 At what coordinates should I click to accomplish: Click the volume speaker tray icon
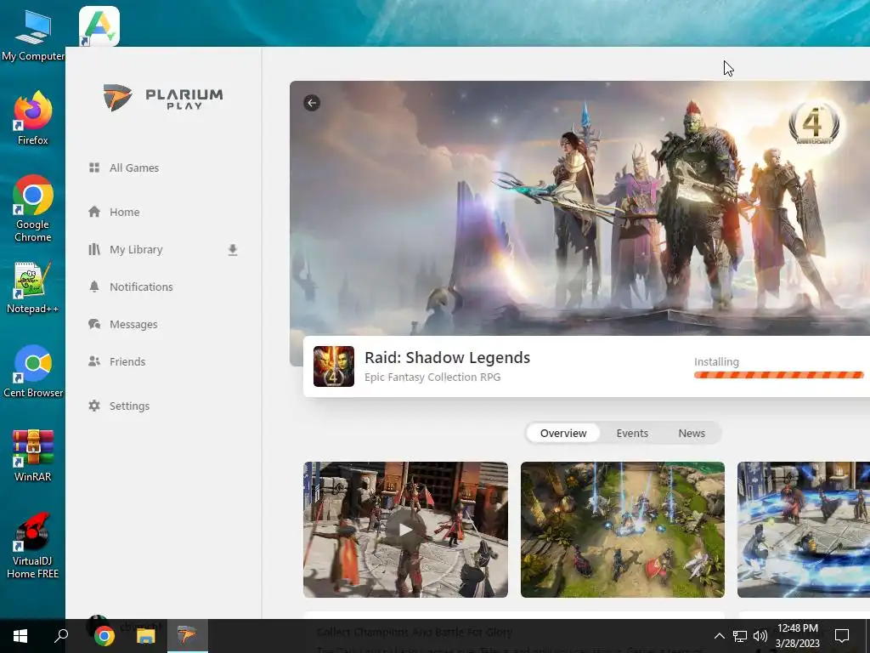click(760, 636)
